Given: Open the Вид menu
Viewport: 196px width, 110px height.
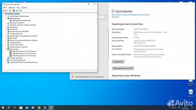Looking at the screenshot, I should [18, 8].
